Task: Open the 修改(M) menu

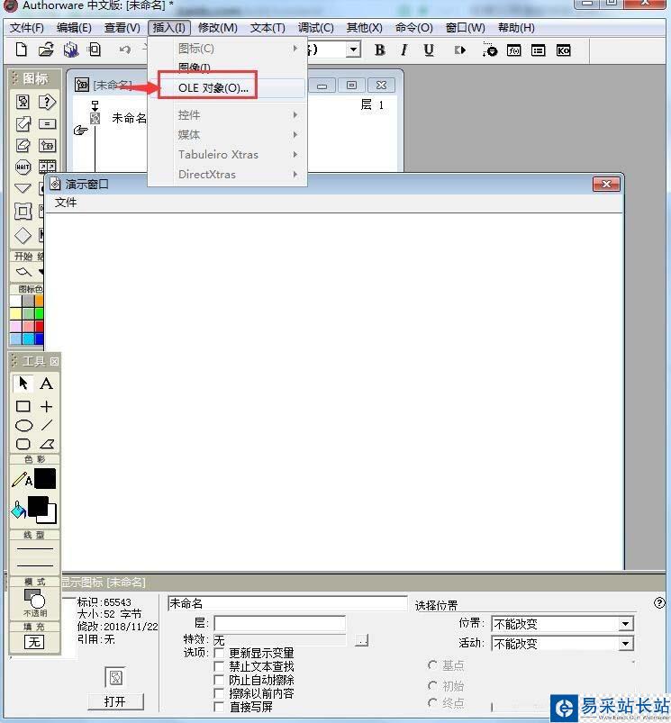Action: pyautogui.click(x=218, y=28)
